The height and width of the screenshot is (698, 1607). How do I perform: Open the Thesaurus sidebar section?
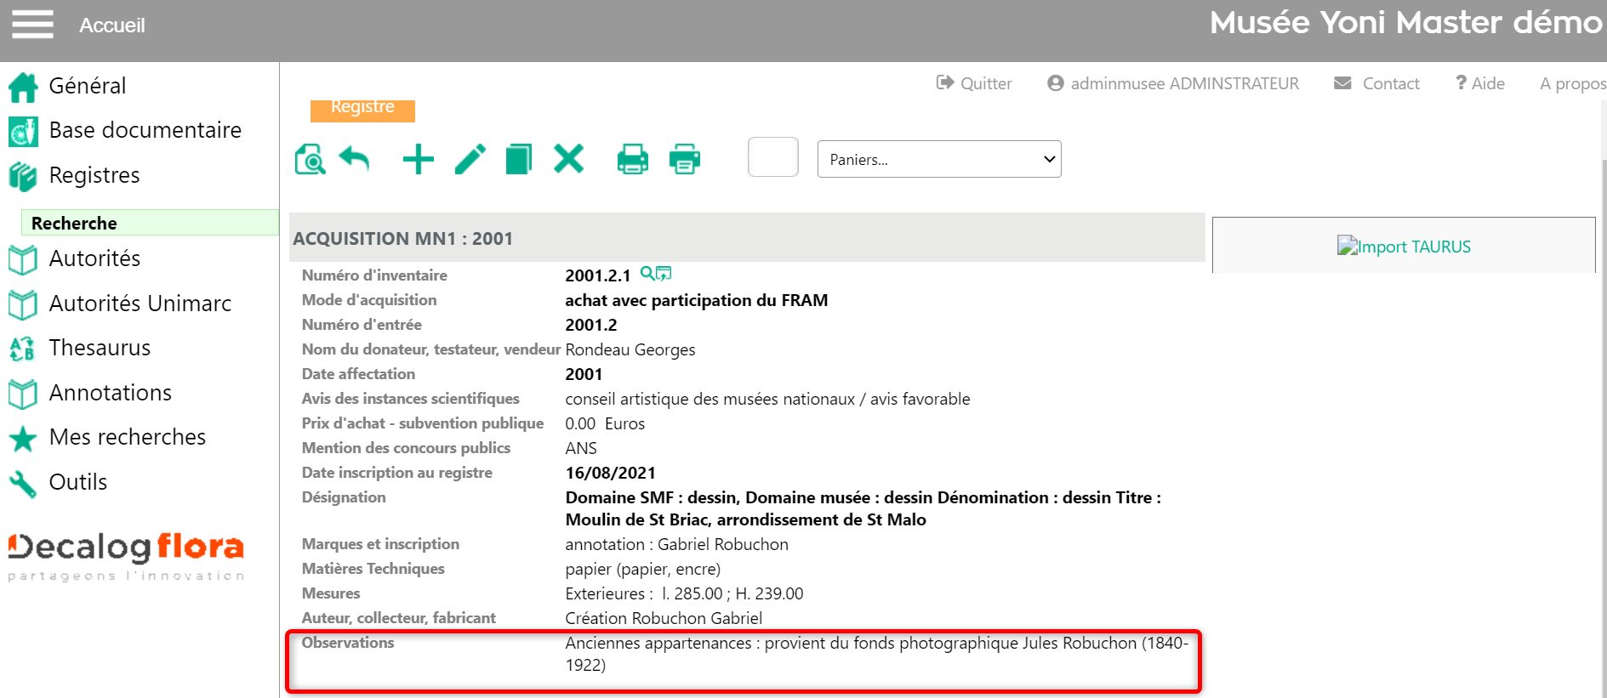(100, 348)
